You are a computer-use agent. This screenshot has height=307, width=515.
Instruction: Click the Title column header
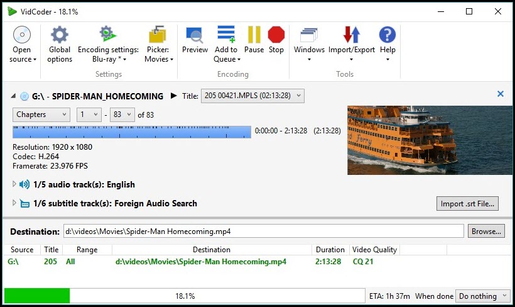[51, 250]
